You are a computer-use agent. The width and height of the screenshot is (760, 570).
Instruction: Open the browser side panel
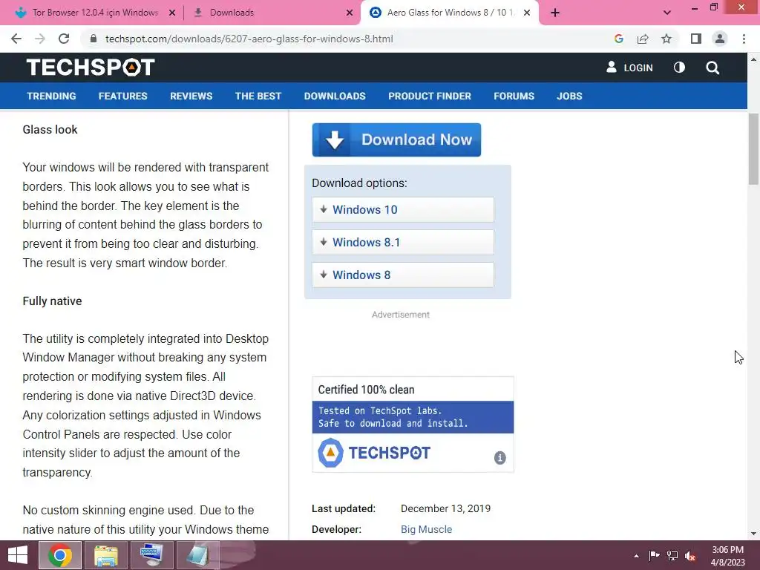(x=696, y=39)
